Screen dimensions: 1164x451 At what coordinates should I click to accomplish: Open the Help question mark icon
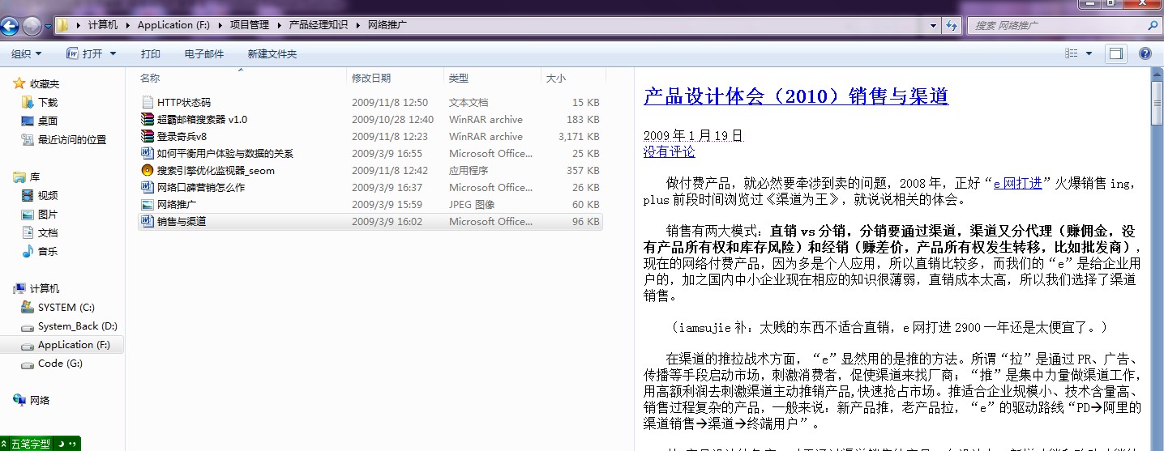pyautogui.click(x=1145, y=53)
